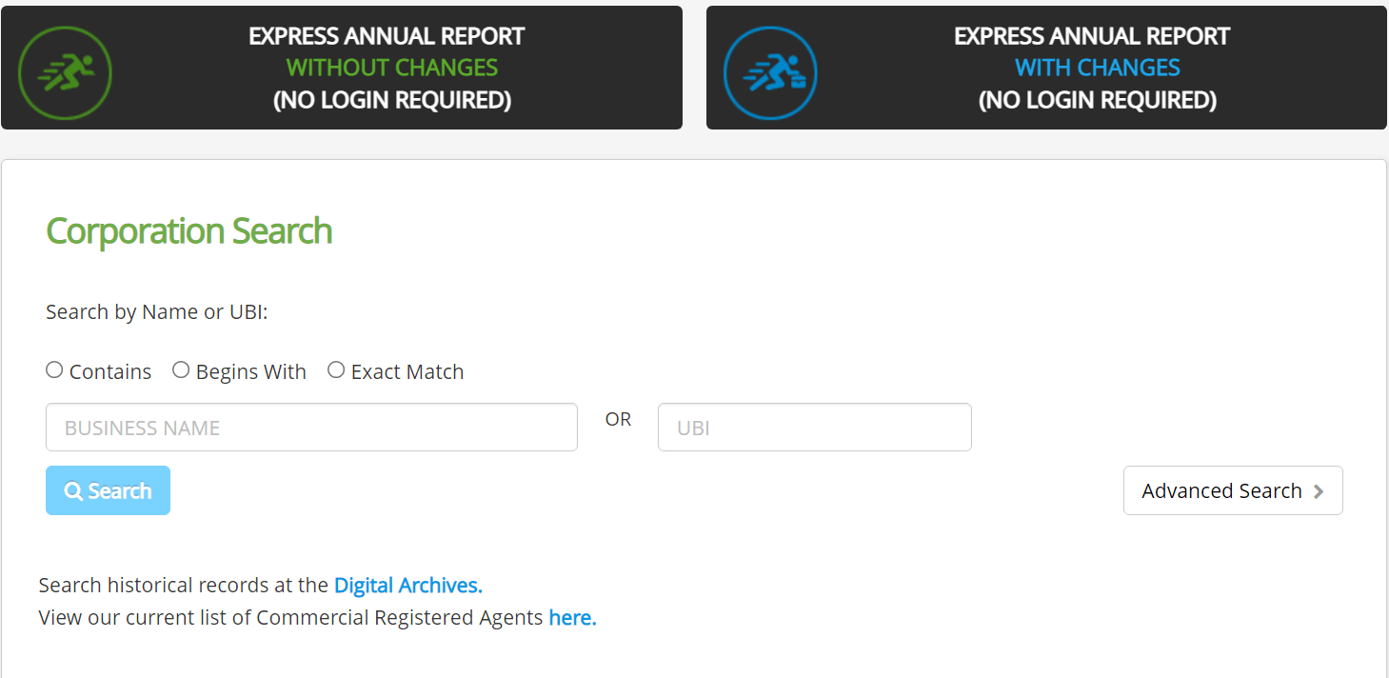This screenshot has height=678, width=1389.
Task: Click the magnifying glass inside Search button
Action: point(75,490)
